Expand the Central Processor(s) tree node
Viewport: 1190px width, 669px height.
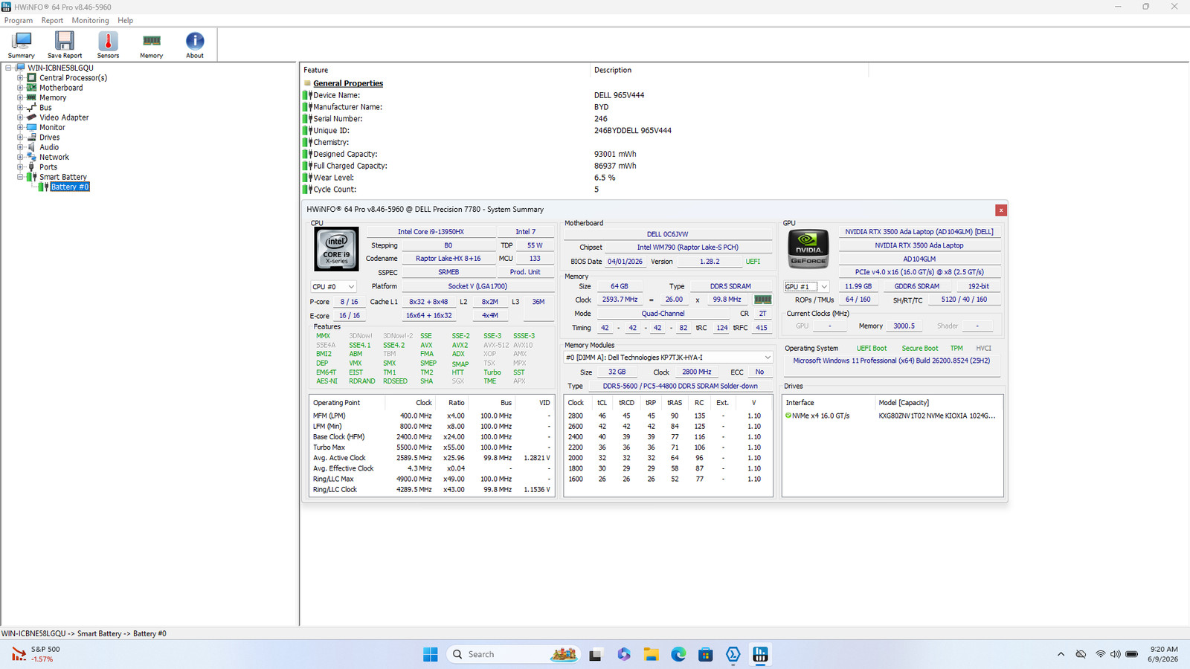pos(20,77)
